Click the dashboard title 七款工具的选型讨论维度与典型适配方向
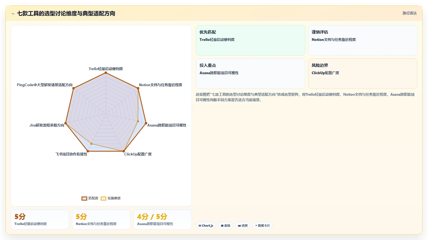The image size is (428, 240). tap(66, 13)
